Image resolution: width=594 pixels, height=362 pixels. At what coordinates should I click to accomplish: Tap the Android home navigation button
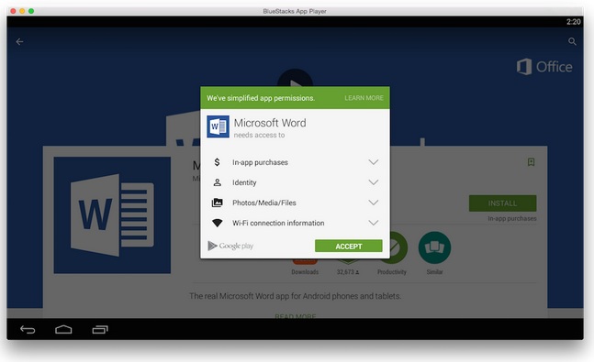click(63, 330)
